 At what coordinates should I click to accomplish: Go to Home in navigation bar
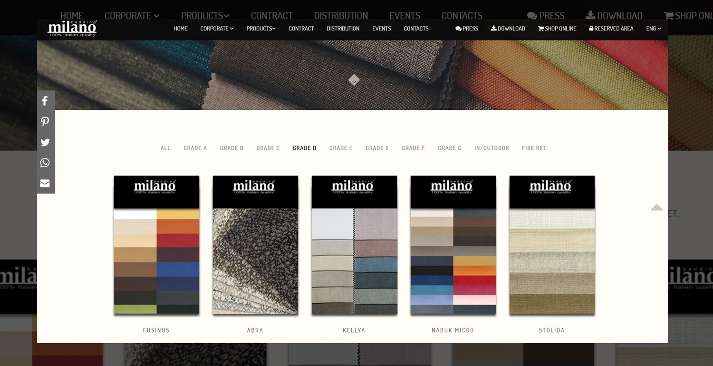181,29
